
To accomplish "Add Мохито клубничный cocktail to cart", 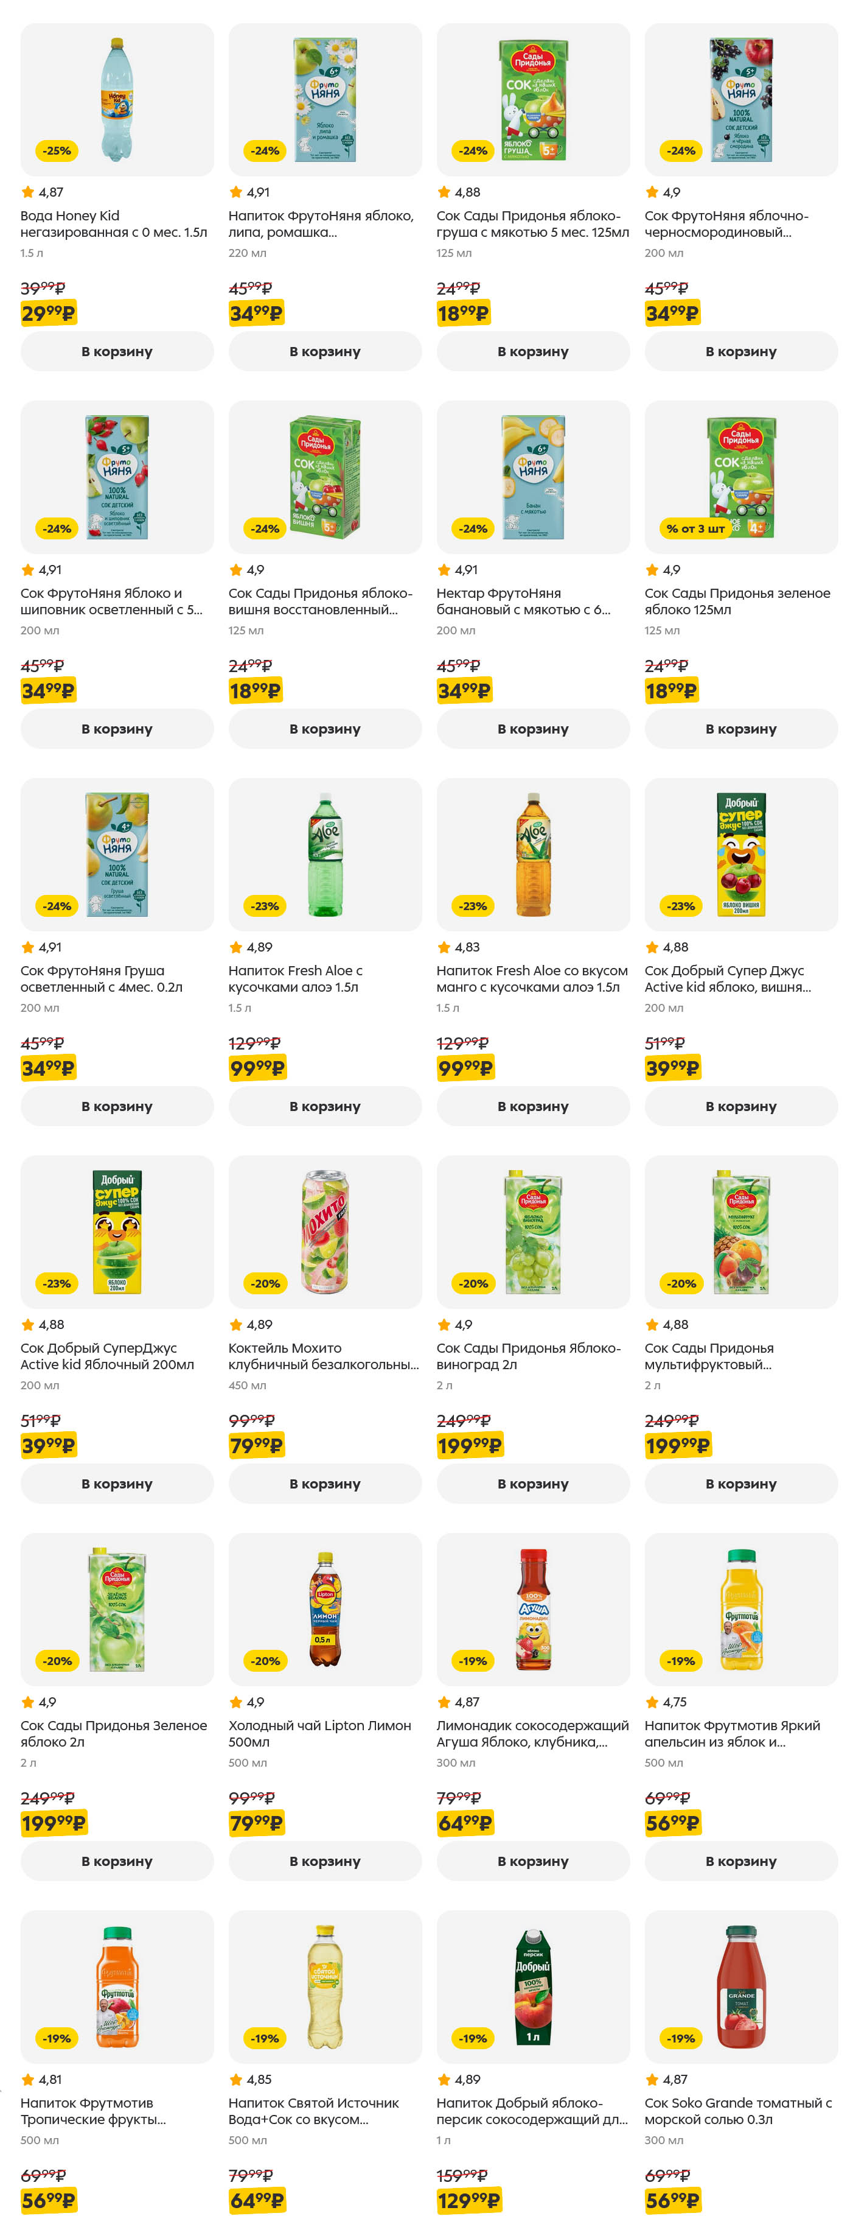I will point(324,1483).
